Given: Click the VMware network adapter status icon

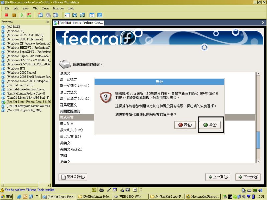Looking at the screenshot, I should coord(255,190).
